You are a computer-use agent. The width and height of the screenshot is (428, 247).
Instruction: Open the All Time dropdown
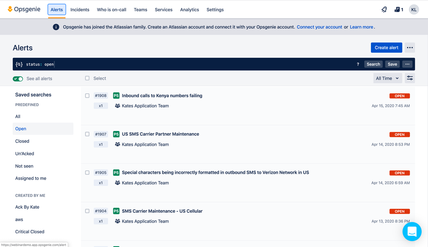387,78
